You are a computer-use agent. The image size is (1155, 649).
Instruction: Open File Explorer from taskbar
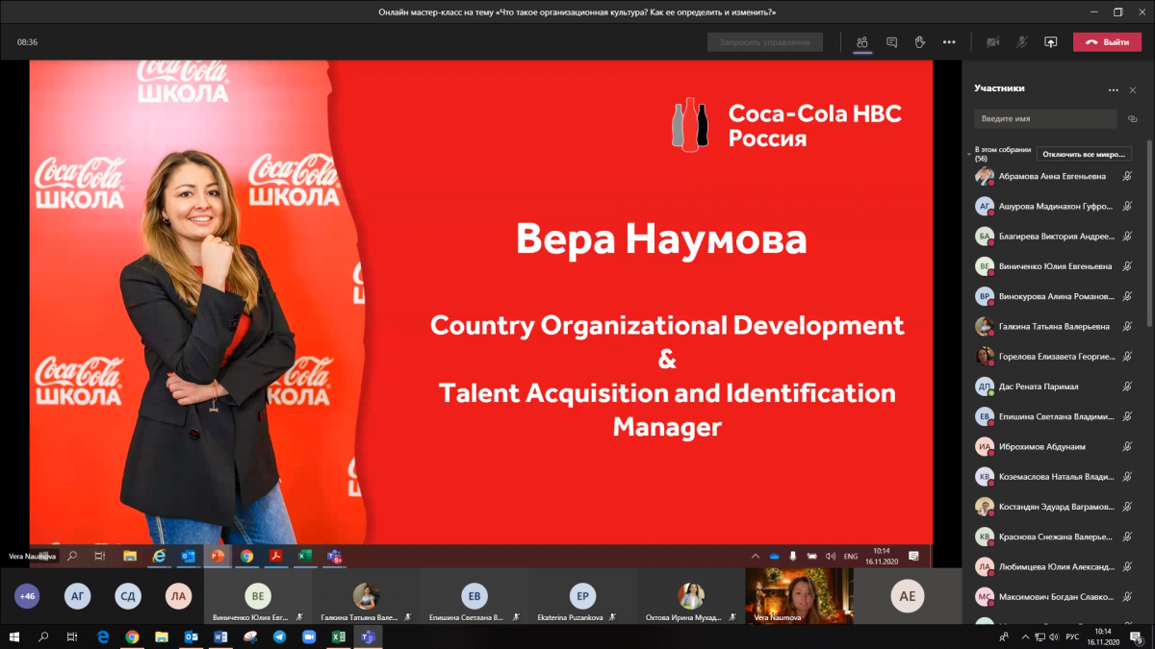[162, 637]
